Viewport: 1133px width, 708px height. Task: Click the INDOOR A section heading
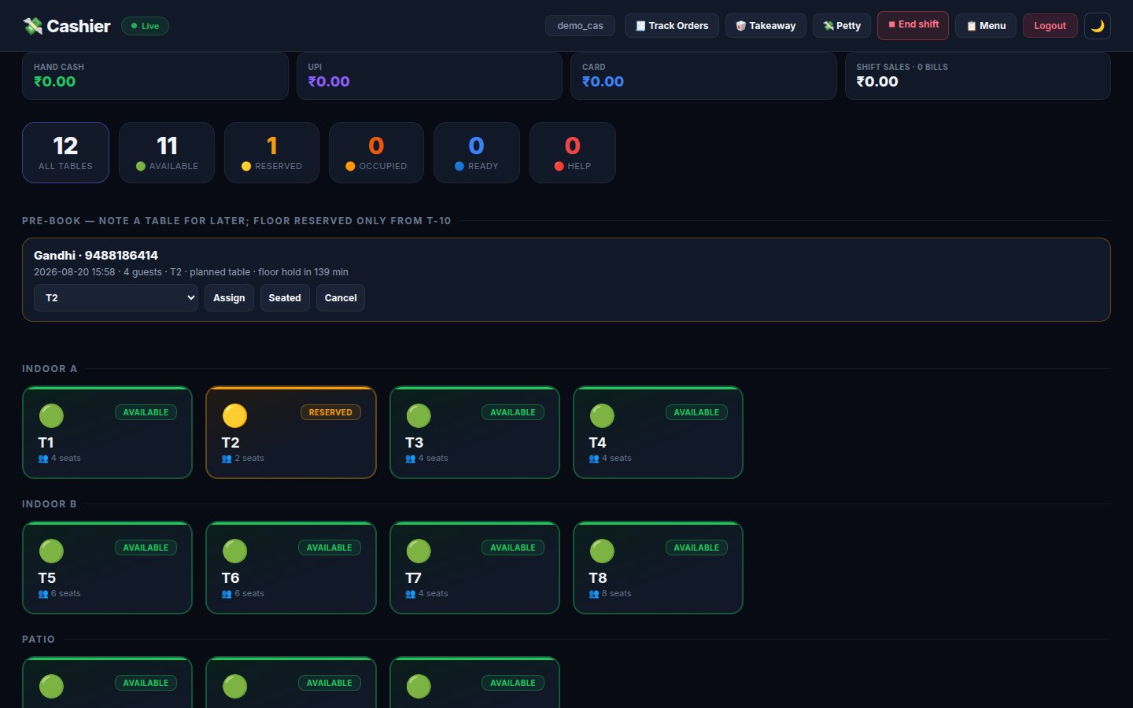(x=50, y=369)
